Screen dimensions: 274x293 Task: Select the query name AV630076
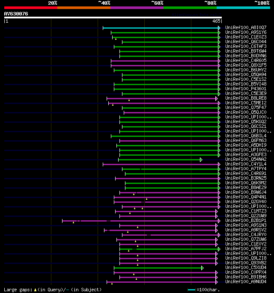(x=16, y=14)
